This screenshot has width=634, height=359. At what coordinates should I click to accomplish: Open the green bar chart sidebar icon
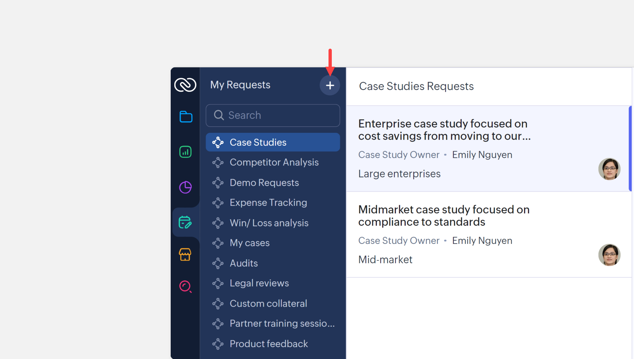pos(185,152)
